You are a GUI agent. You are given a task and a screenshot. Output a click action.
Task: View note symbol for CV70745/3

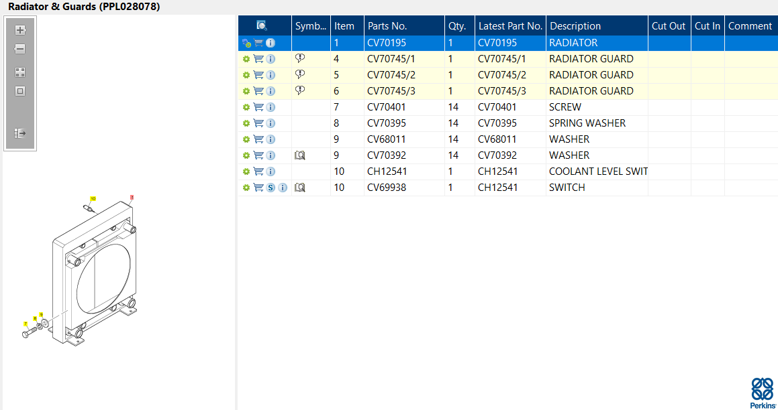(x=299, y=90)
